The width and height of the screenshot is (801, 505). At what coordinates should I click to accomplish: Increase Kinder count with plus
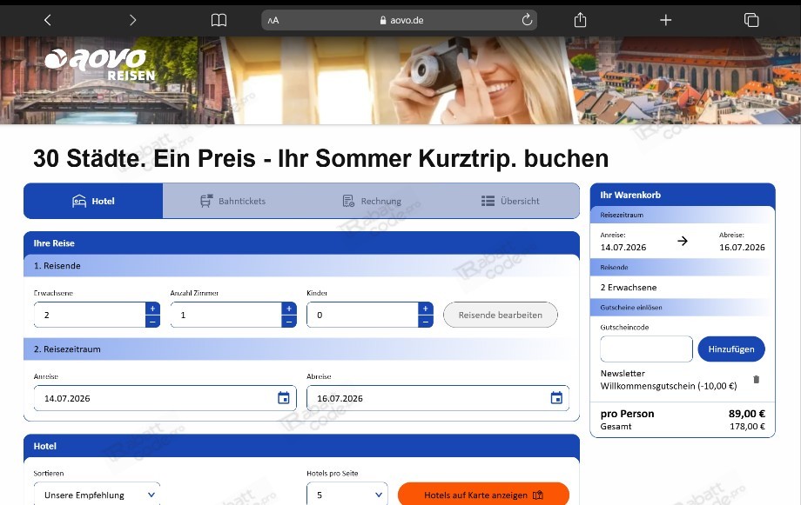click(x=425, y=308)
